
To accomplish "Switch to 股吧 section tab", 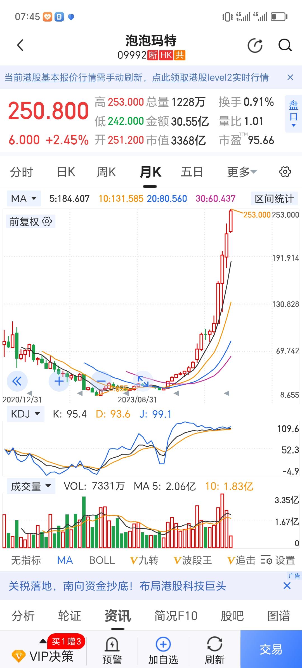I will click(232, 616).
